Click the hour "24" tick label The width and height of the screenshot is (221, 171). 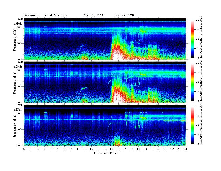pos(186,149)
